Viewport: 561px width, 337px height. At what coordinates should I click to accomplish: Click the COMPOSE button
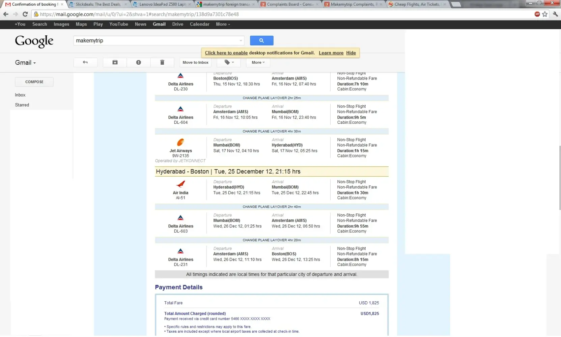click(x=34, y=82)
